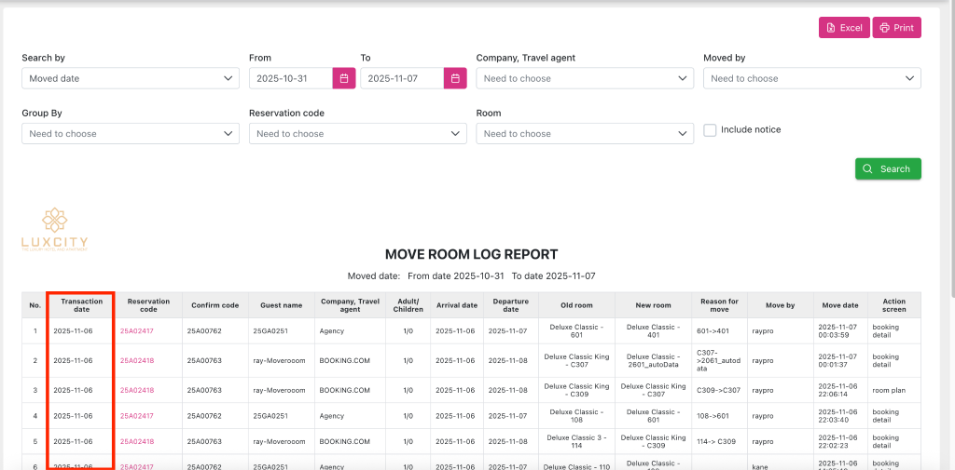955x470 pixels.
Task: Open reservation 25A02417 link in row 1
Action: tap(137, 331)
